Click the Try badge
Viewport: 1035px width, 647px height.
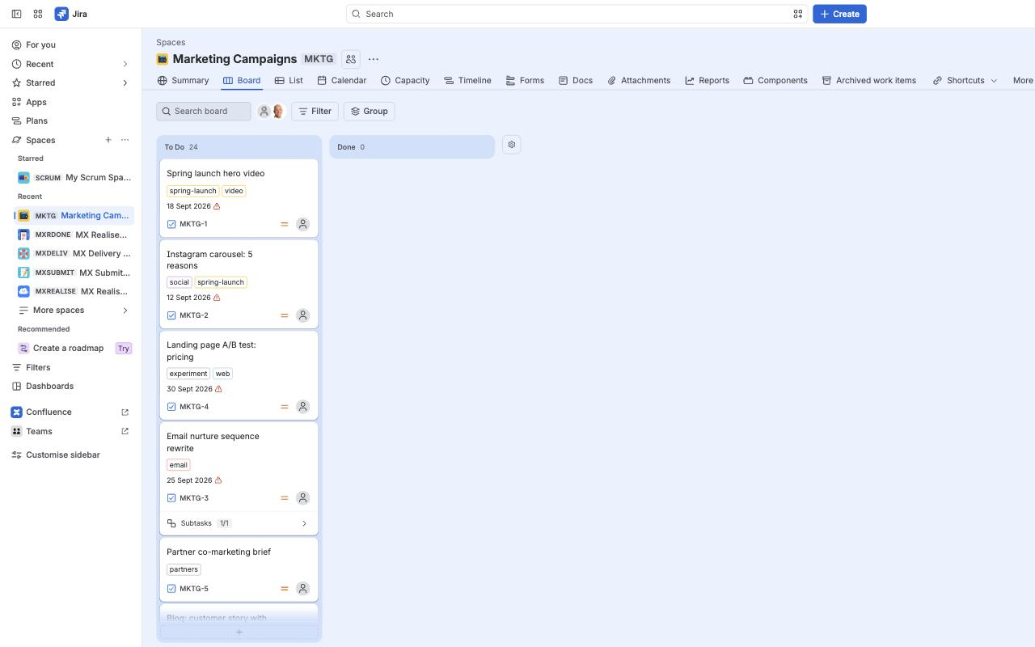123,349
